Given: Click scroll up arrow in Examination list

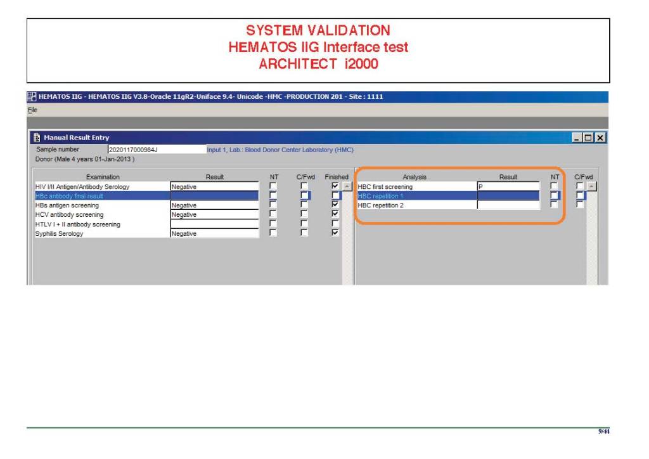Looking at the screenshot, I should (347, 186).
